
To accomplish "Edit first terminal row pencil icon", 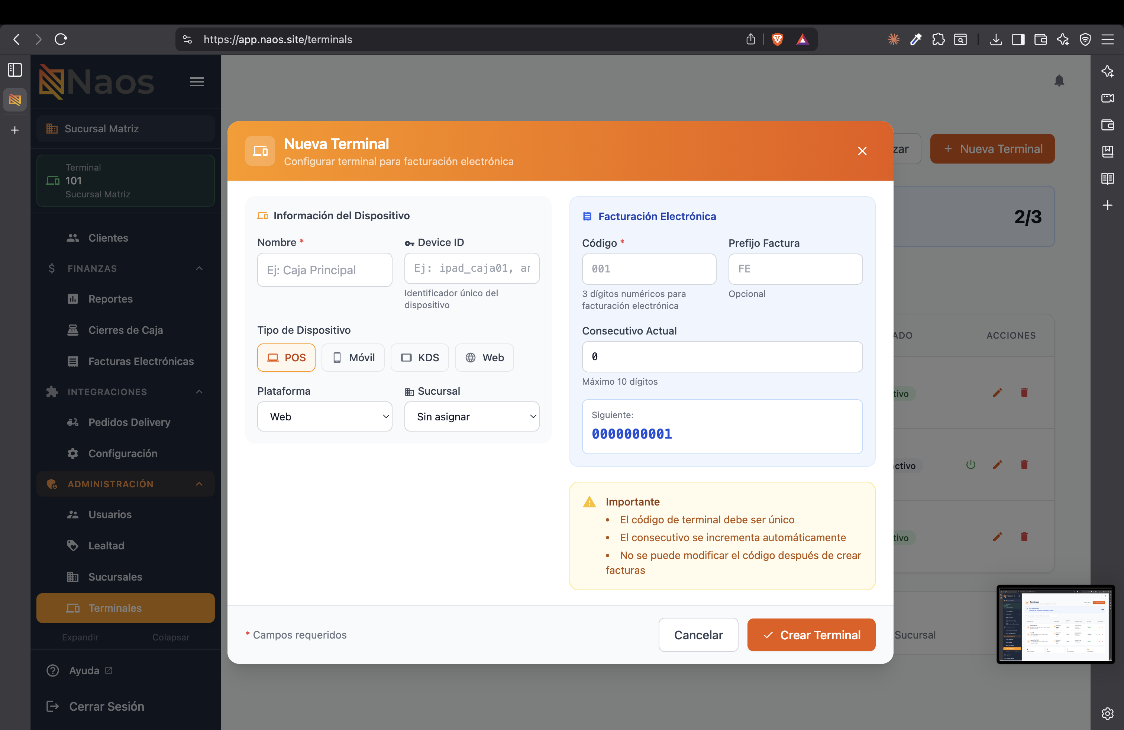I will tap(997, 393).
